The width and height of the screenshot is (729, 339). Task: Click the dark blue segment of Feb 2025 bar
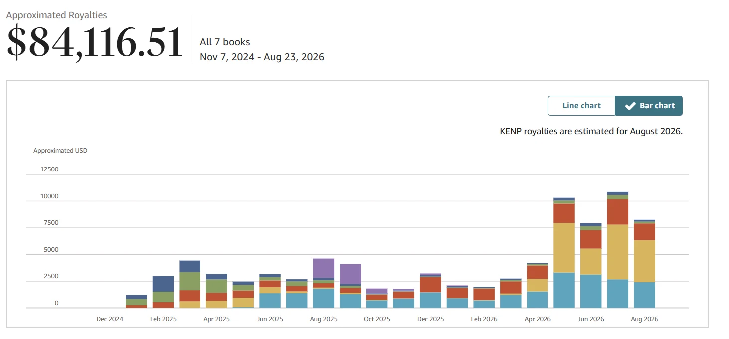(163, 284)
